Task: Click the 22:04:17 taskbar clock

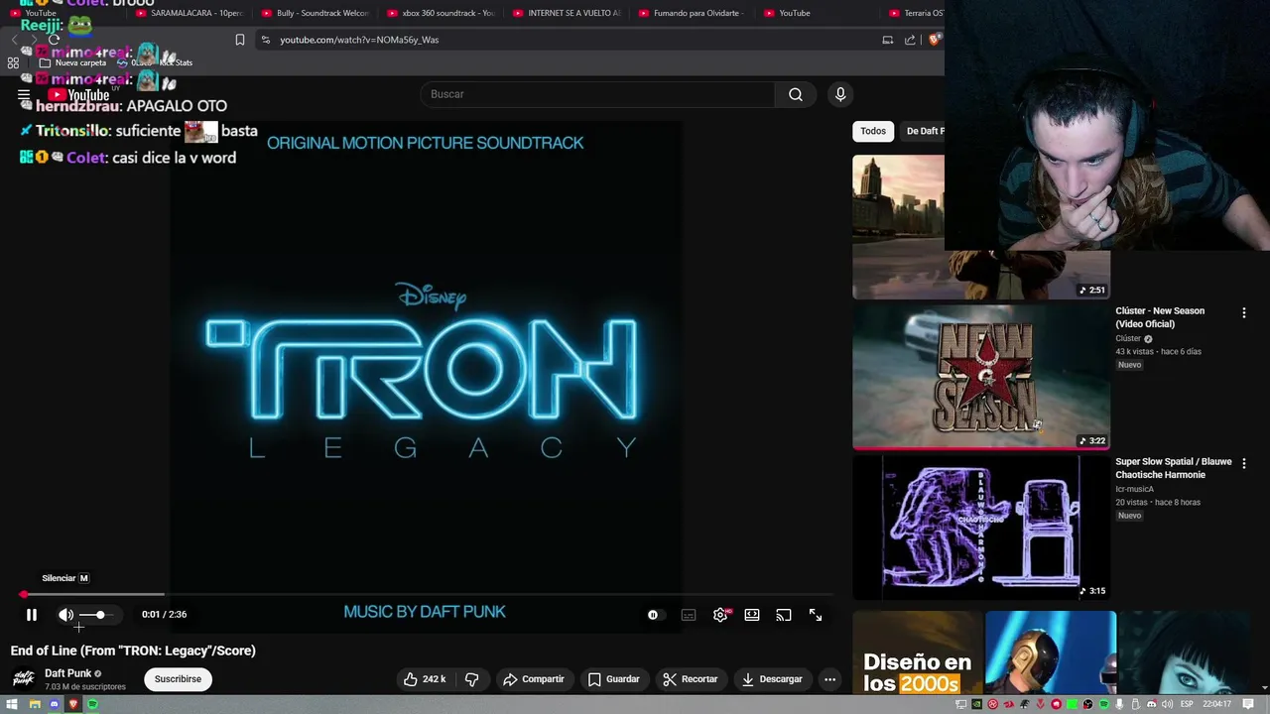Action: [x=1216, y=704]
